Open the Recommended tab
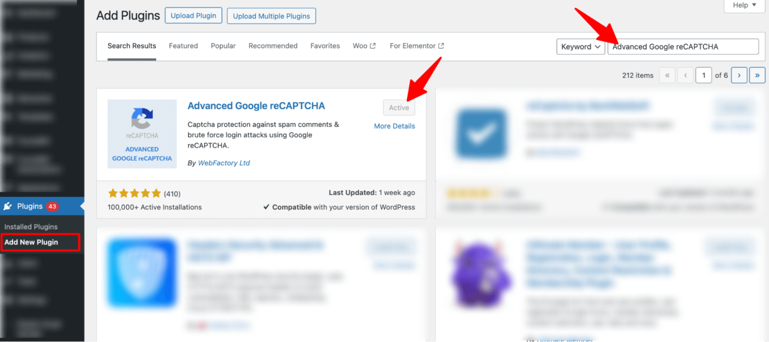The image size is (769, 342). (x=273, y=46)
